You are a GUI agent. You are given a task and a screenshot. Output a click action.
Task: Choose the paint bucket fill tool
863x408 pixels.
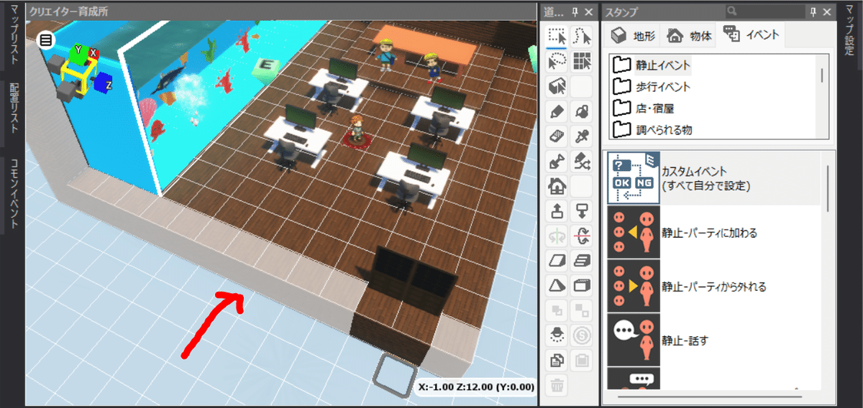point(583,112)
